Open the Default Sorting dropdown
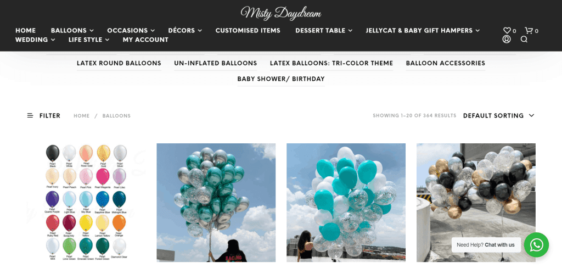 (498, 115)
